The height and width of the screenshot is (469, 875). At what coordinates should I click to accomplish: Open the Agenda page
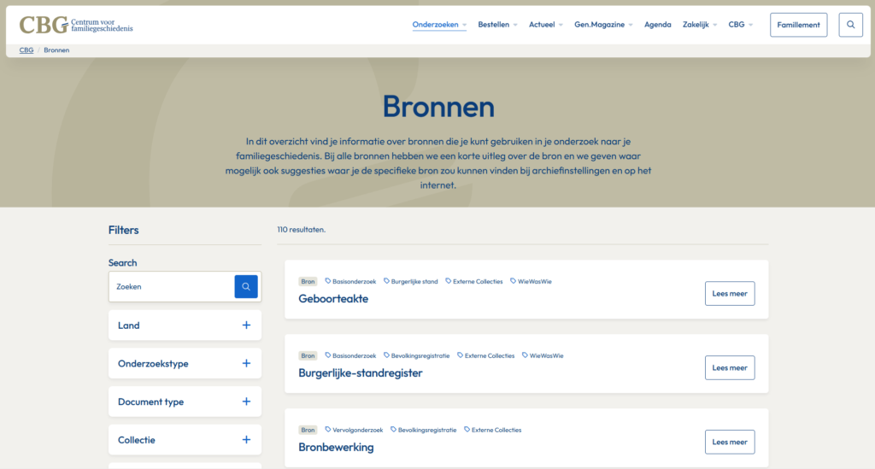(x=657, y=25)
